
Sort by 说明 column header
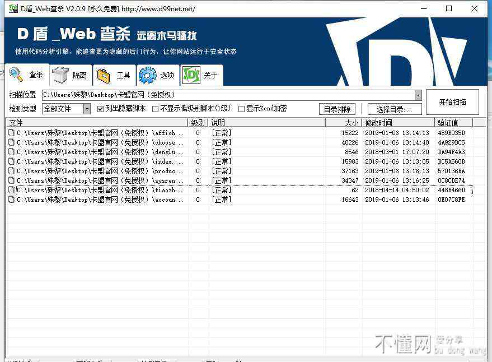tap(266, 123)
